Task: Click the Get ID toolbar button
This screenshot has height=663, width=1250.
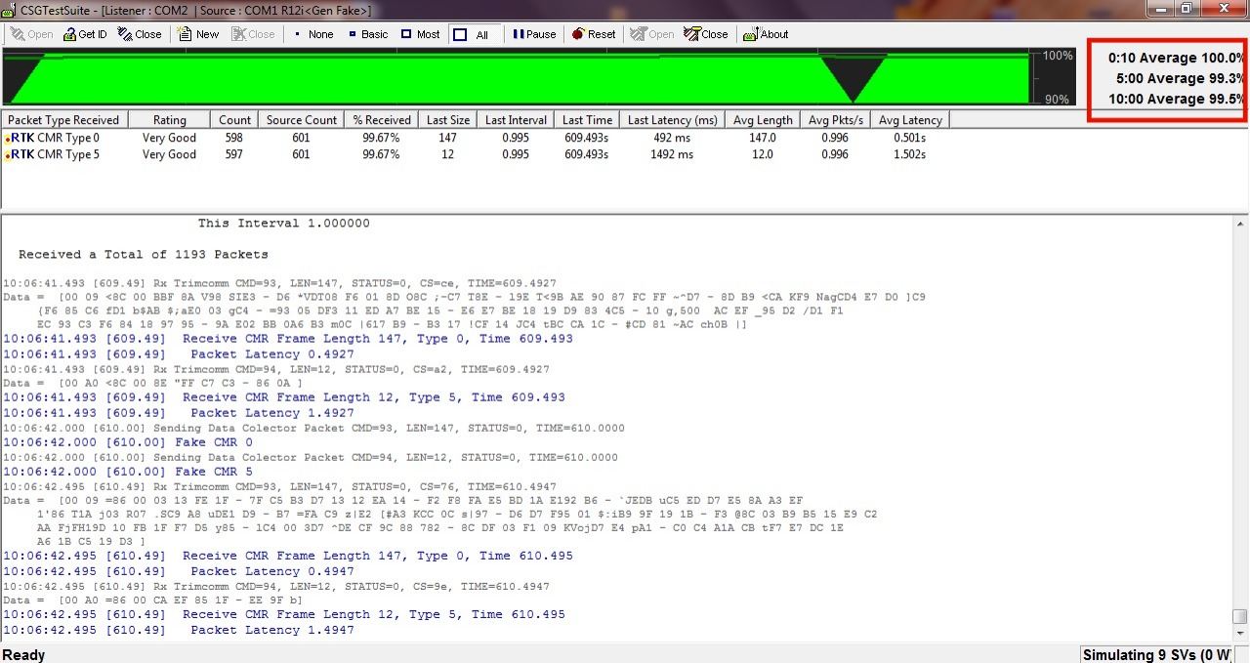Action: tap(85, 34)
